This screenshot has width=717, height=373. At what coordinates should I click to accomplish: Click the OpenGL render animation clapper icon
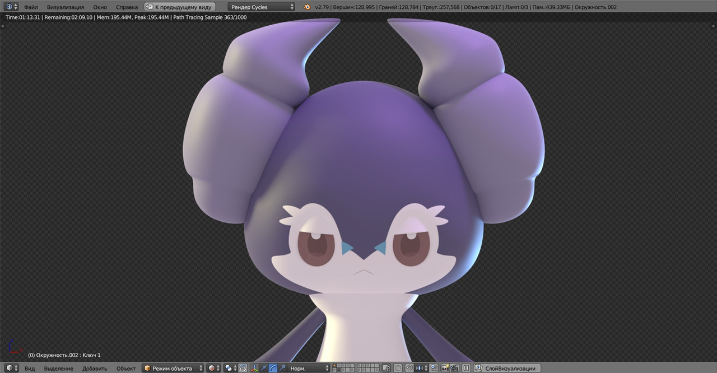[454, 368]
